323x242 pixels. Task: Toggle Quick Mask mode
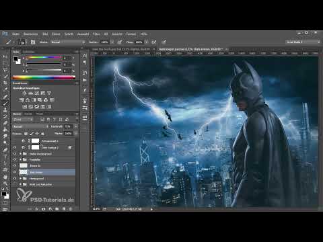(x=5, y=203)
